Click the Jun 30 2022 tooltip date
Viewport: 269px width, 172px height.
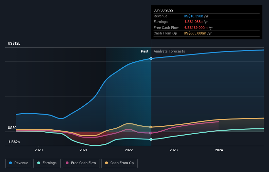tap(163, 10)
